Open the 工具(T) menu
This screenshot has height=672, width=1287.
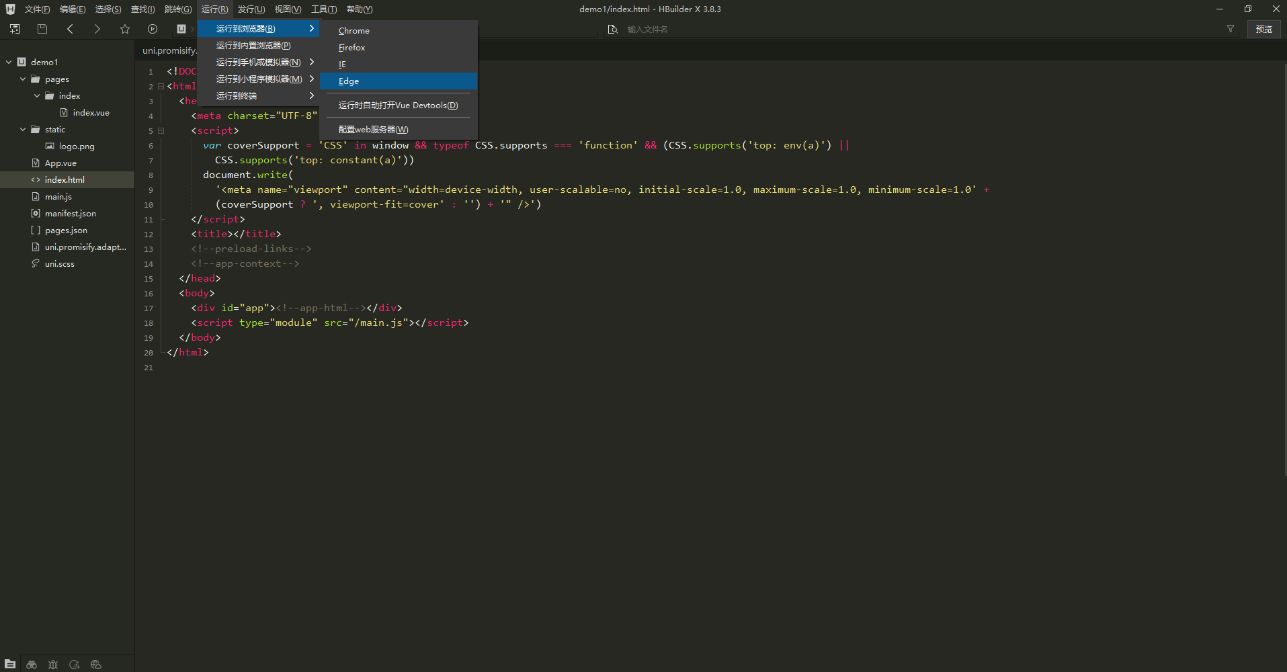[x=324, y=9]
